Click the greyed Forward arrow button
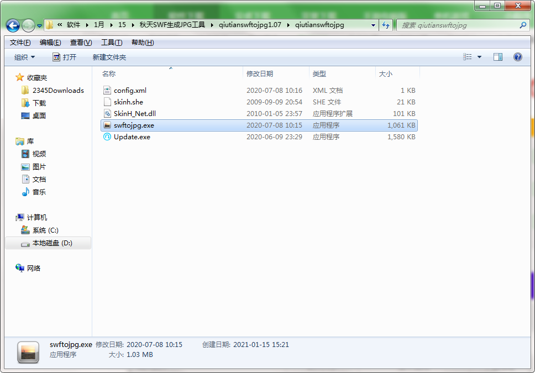 point(28,25)
